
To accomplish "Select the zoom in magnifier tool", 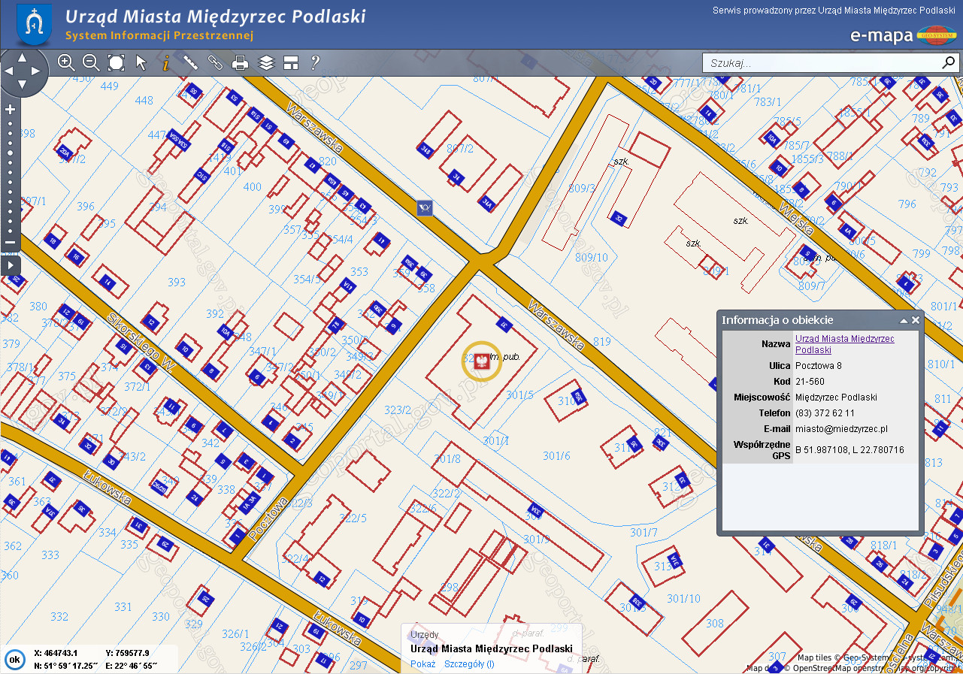I will click(66, 62).
